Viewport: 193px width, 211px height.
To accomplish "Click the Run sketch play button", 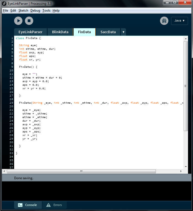I will (x=18, y=21).
